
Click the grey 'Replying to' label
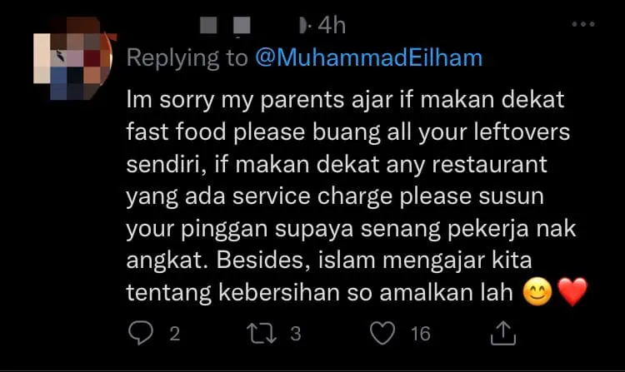tap(187, 57)
